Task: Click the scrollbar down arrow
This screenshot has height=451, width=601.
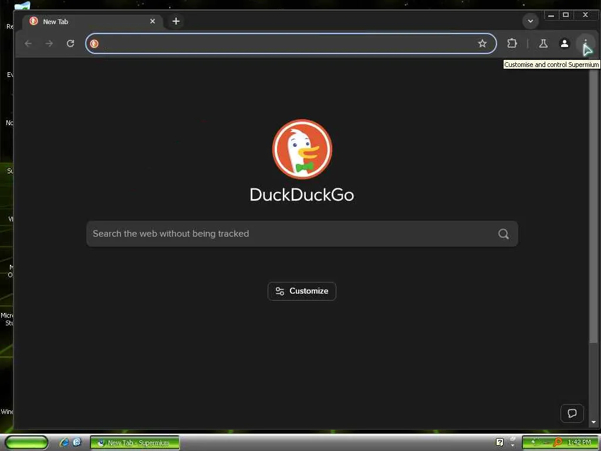Action: (593, 422)
